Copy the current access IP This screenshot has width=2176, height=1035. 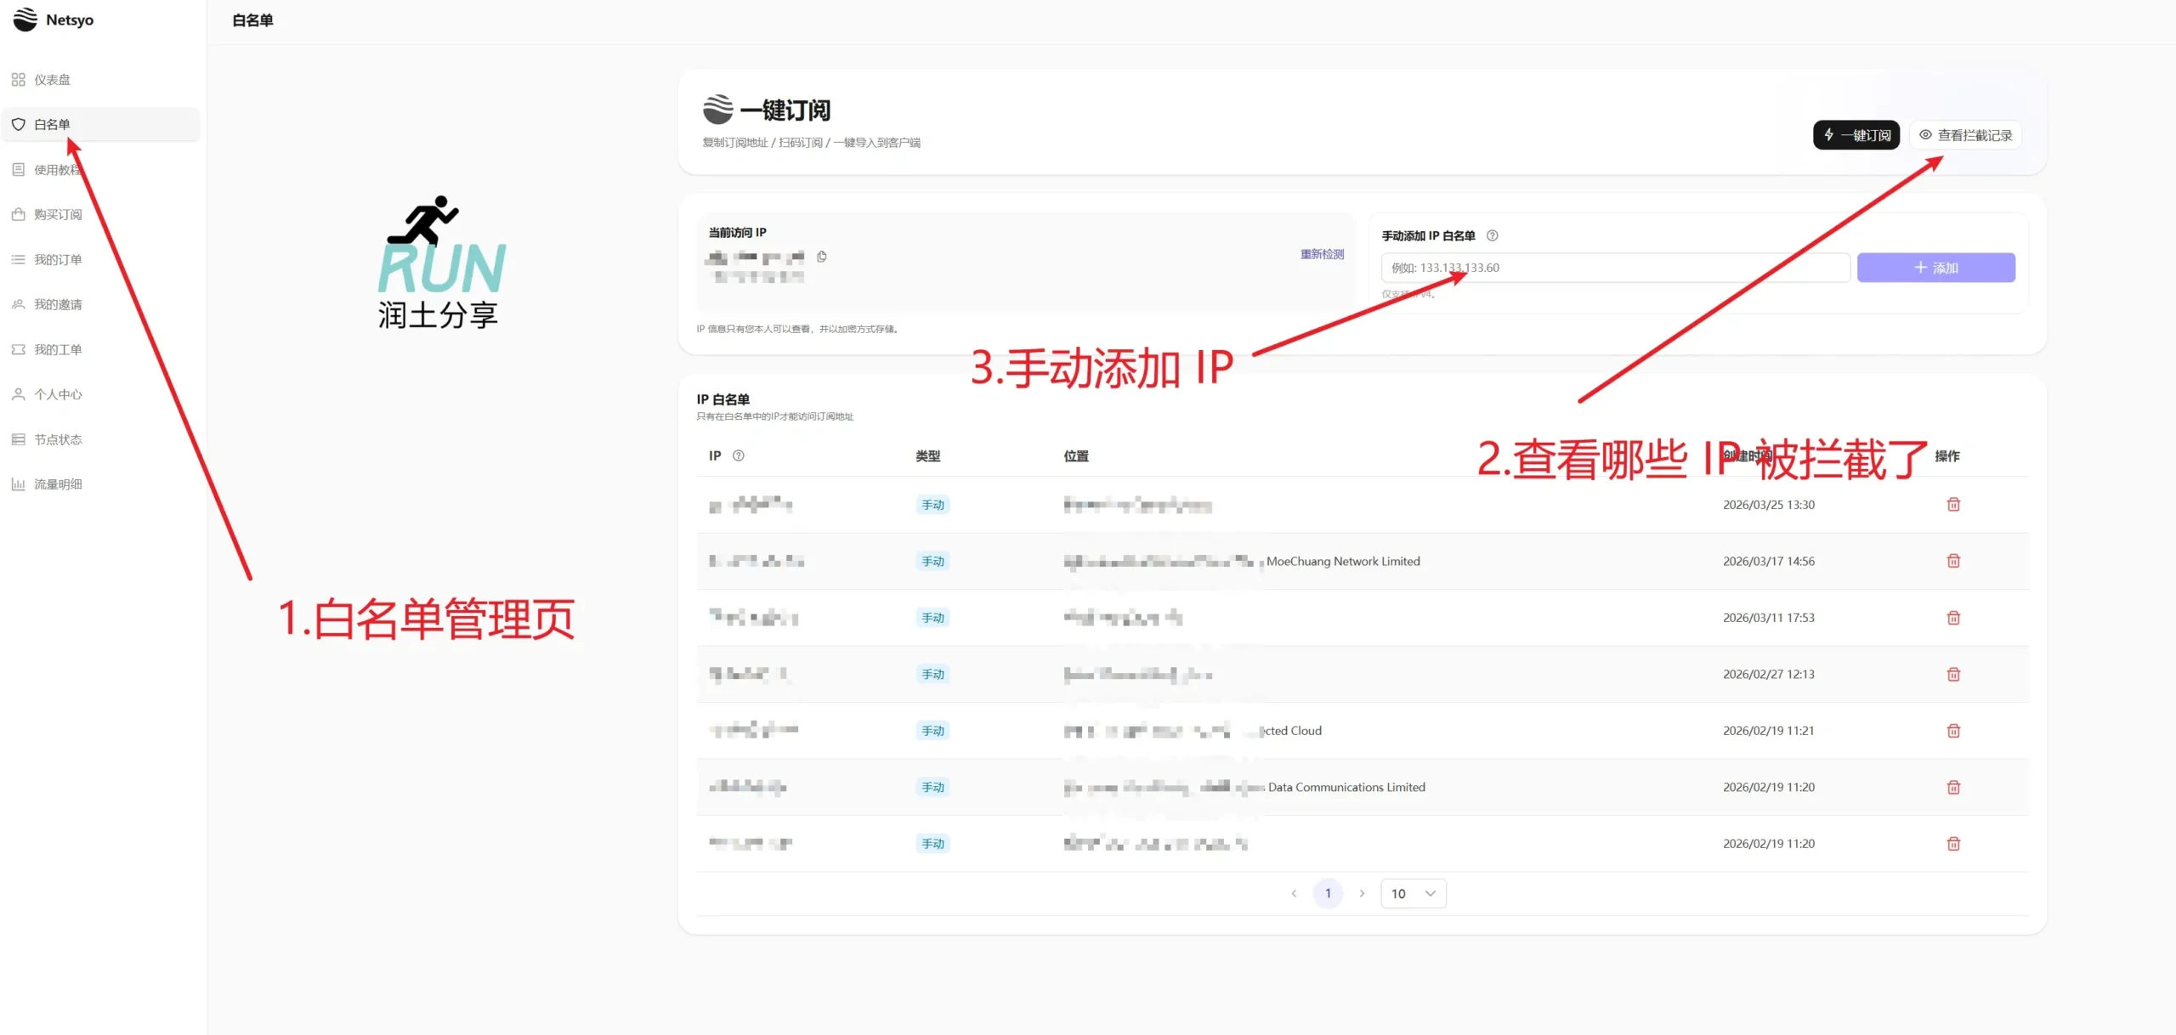coord(822,257)
